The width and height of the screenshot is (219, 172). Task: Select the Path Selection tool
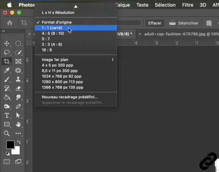(18, 115)
